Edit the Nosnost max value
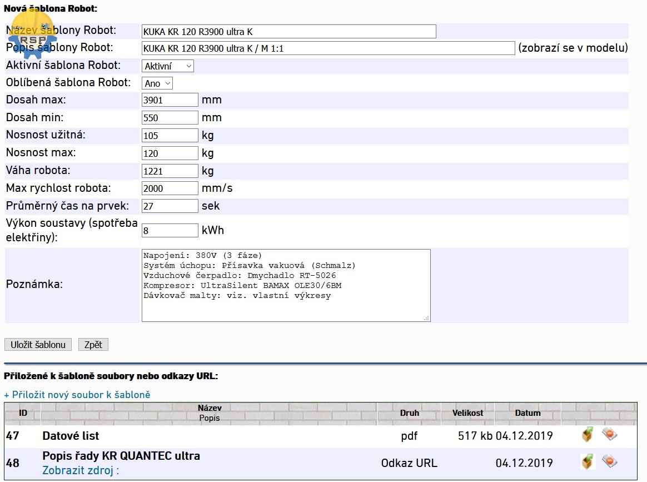Image resolution: width=647 pixels, height=482 pixels. pos(170,153)
